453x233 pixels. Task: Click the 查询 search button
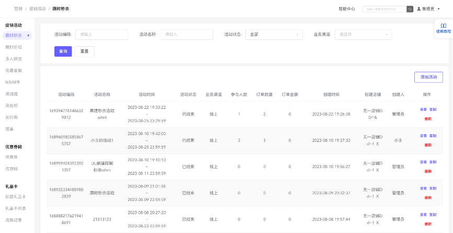(x=63, y=51)
